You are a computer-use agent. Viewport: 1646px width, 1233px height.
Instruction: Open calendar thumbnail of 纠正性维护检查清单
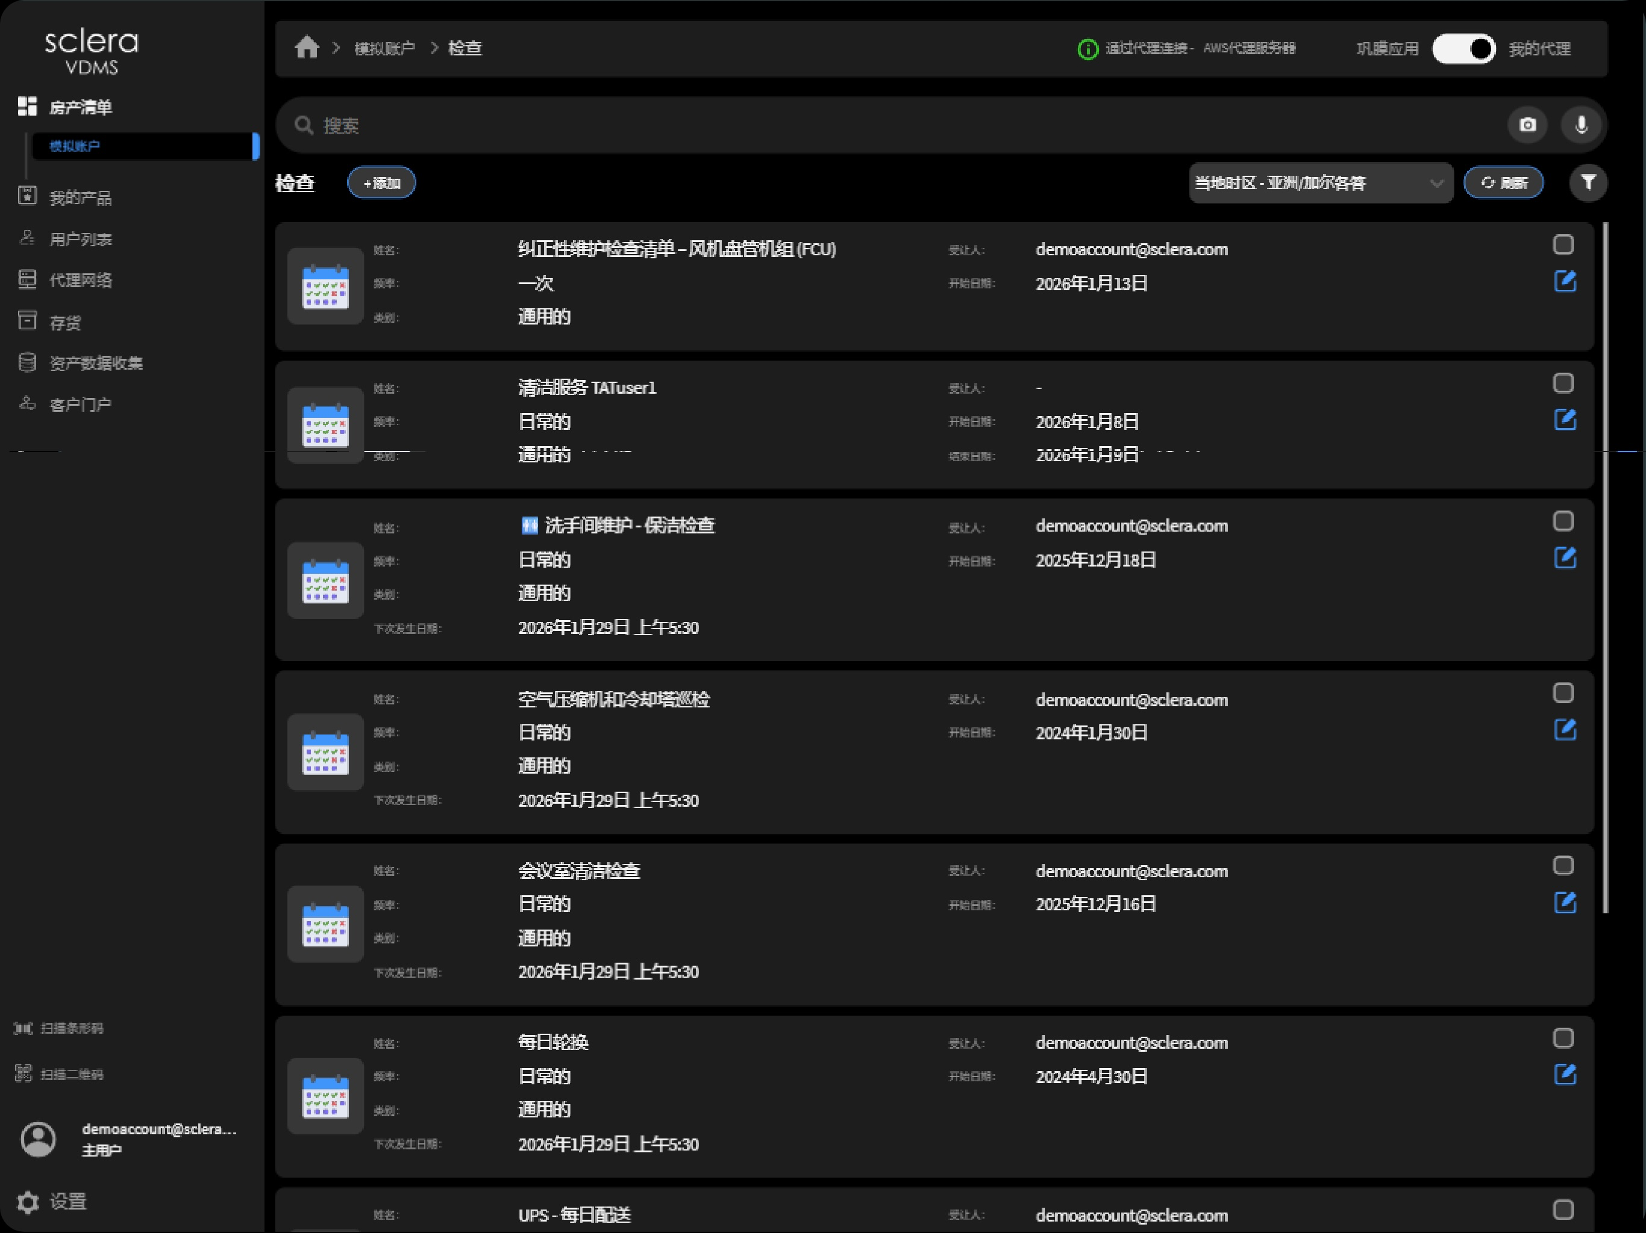pos(325,287)
